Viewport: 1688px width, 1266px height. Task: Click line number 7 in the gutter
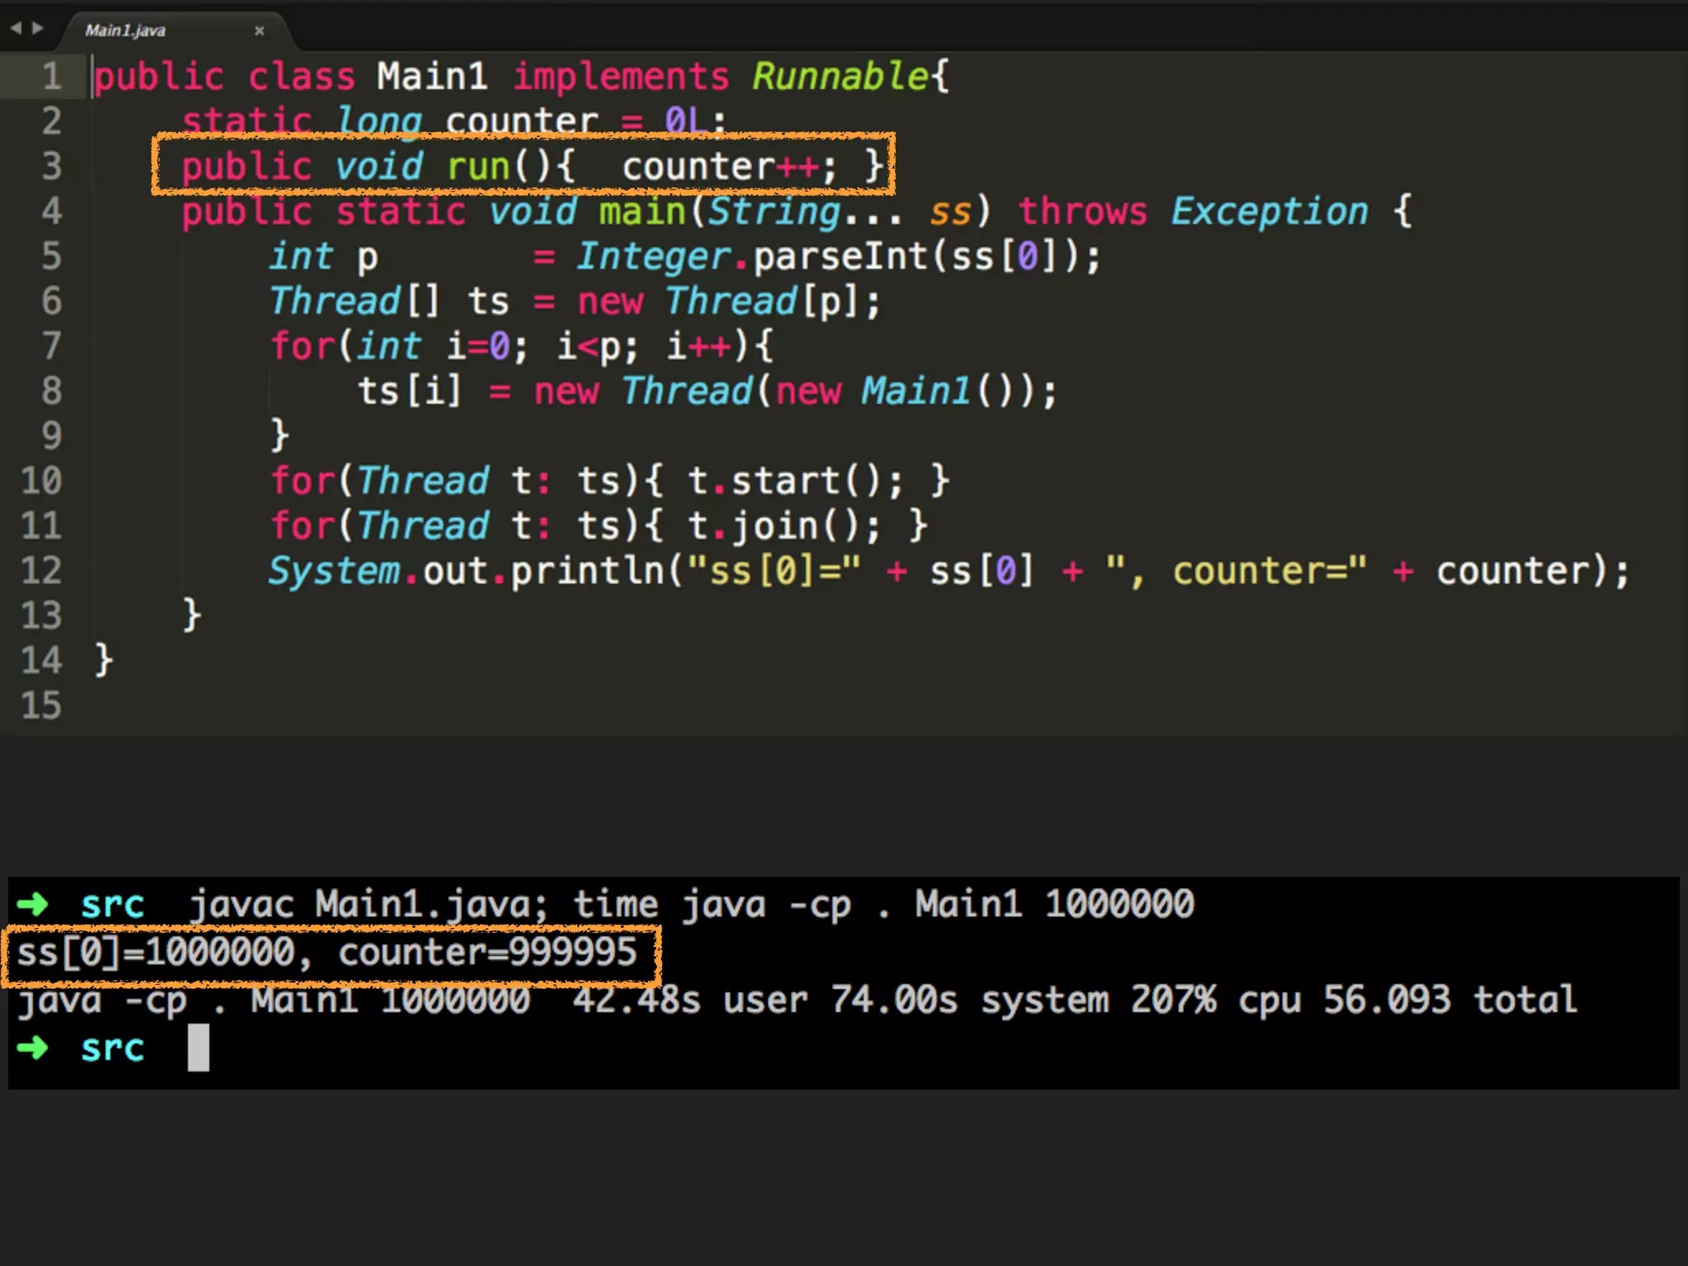tap(51, 346)
